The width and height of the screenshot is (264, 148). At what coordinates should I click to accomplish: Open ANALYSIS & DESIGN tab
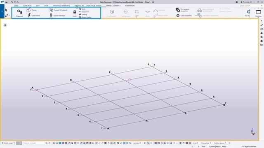click(94, 6)
